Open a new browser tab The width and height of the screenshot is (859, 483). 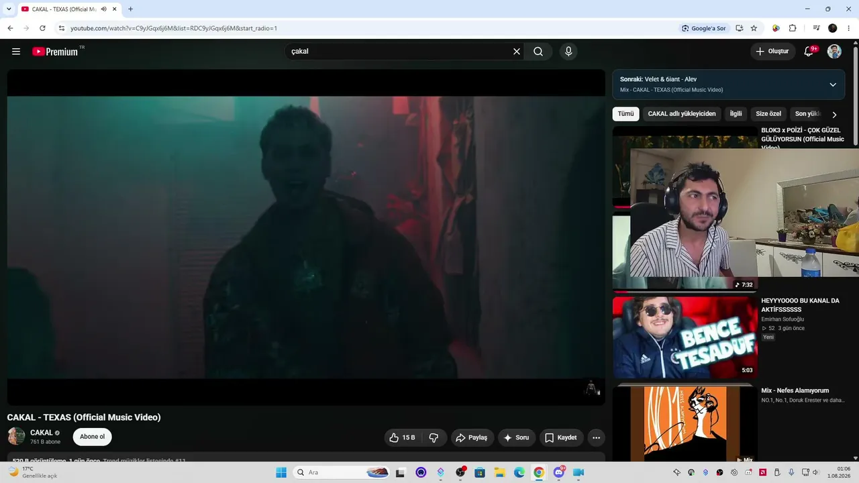130,9
